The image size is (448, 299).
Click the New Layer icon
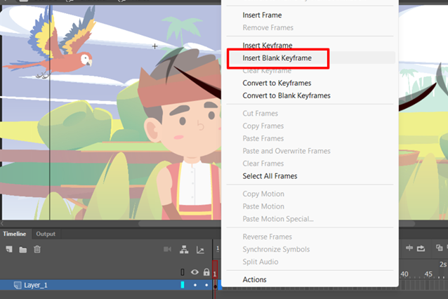point(9,249)
